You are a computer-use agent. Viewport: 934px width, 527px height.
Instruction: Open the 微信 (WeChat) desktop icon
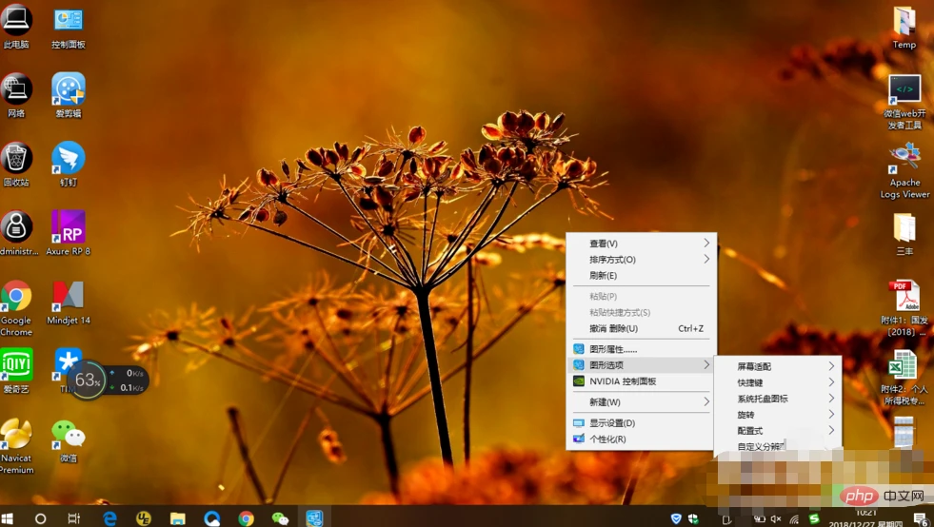pyautogui.click(x=68, y=436)
